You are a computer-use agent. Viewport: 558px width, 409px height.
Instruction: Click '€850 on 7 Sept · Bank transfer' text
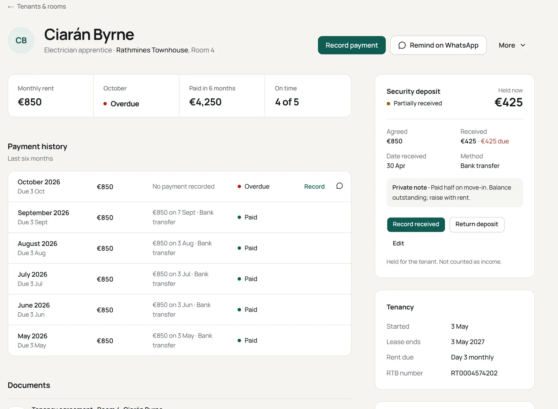(x=183, y=217)
